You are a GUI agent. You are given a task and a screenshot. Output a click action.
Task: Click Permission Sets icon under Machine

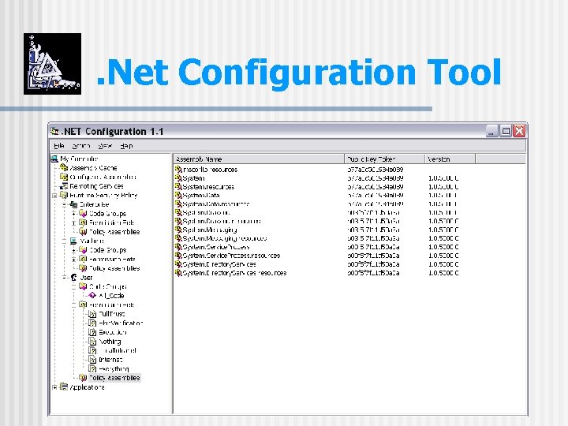(x=83, y=259)
